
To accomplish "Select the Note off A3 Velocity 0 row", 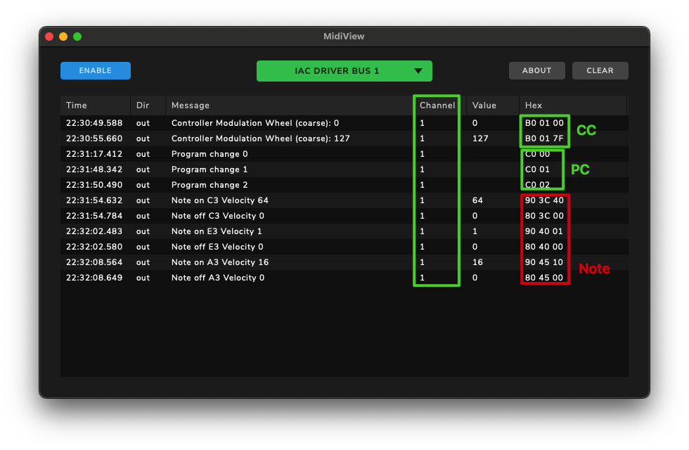I will [344, 278].
